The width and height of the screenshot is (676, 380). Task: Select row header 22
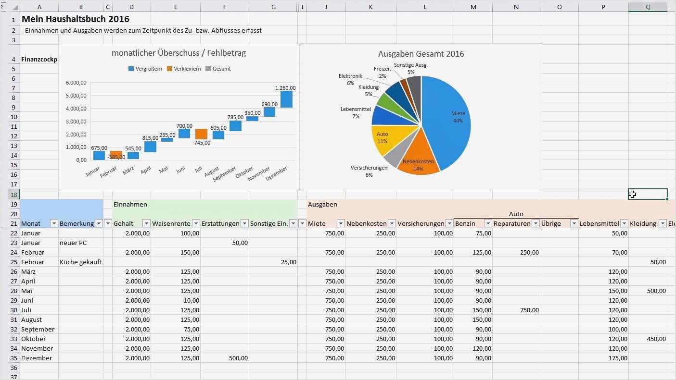pyautogui.click(x=13, y=233)
